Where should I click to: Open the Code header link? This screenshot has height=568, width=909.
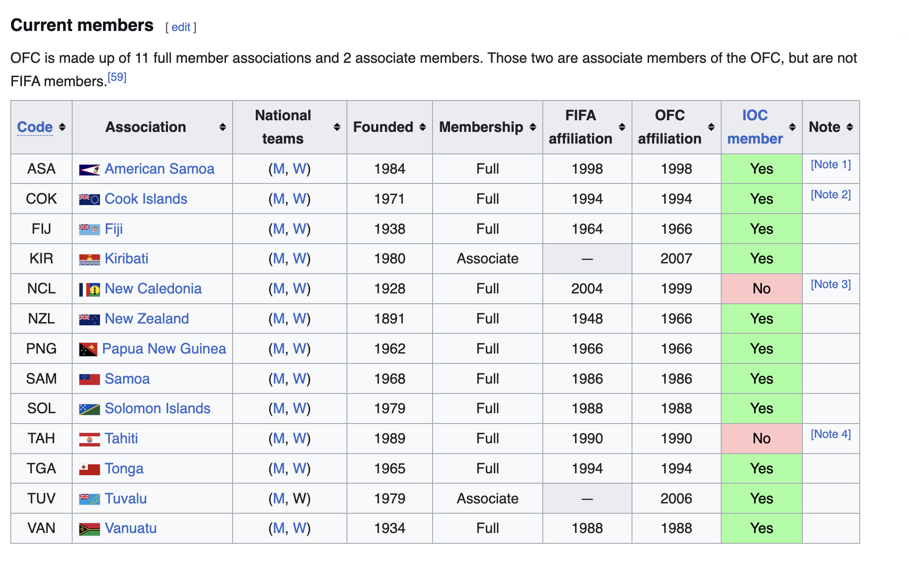tap(35, 127)
